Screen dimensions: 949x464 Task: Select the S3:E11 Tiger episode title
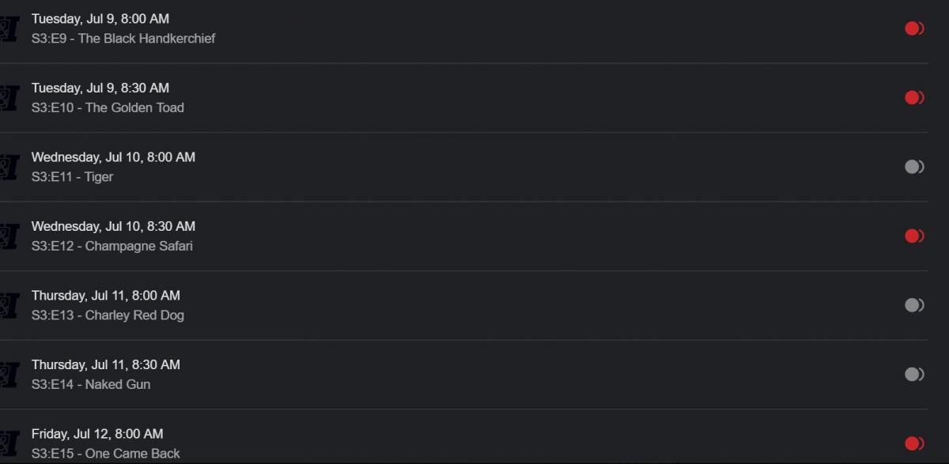tap(72, 177)
